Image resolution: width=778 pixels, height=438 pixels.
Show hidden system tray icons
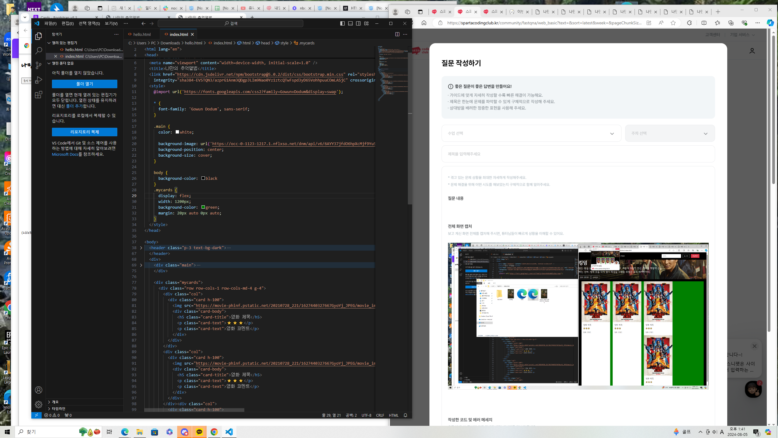[700, 432]
